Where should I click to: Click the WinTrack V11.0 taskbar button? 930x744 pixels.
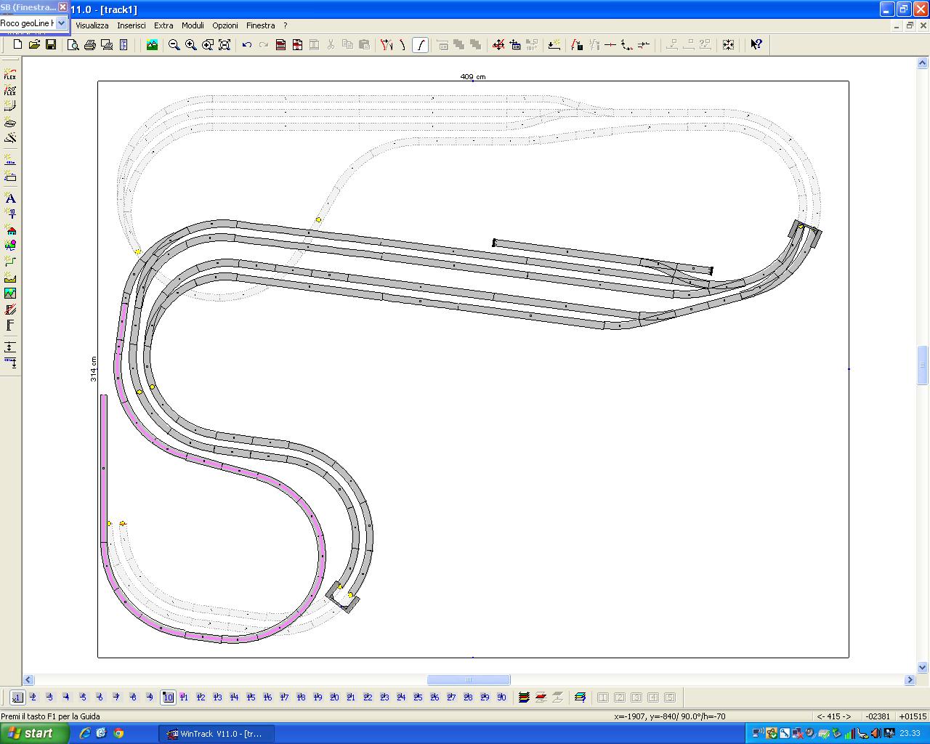point(217,734)
